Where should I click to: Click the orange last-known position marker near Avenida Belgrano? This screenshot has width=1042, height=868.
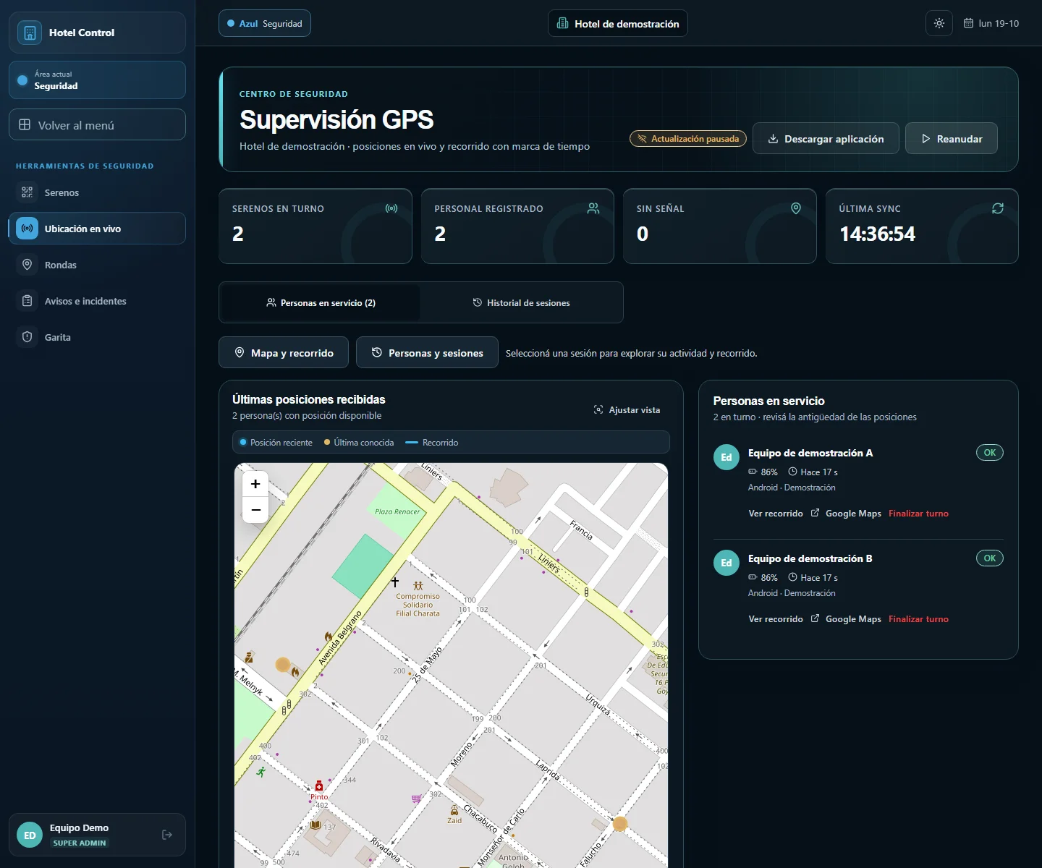[x=283, y=664]
